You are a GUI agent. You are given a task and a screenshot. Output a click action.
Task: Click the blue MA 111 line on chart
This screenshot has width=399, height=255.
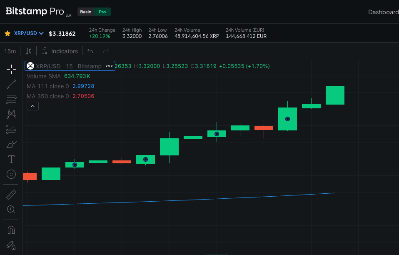(178, 200)
